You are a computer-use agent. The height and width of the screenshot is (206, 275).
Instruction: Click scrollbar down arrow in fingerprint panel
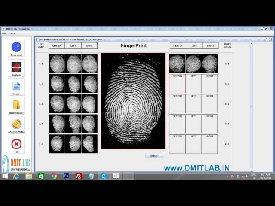251,170
